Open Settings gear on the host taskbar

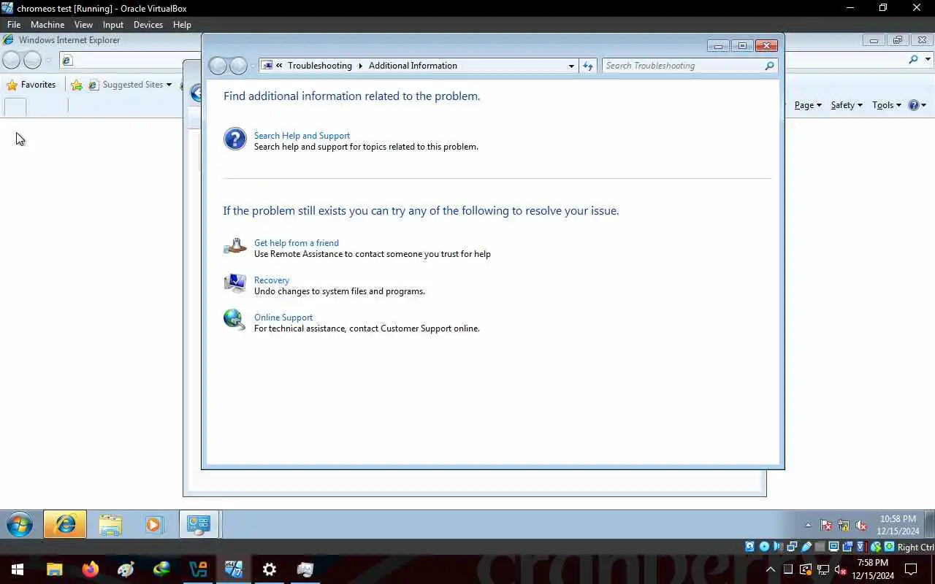click(x=270, y=569)
